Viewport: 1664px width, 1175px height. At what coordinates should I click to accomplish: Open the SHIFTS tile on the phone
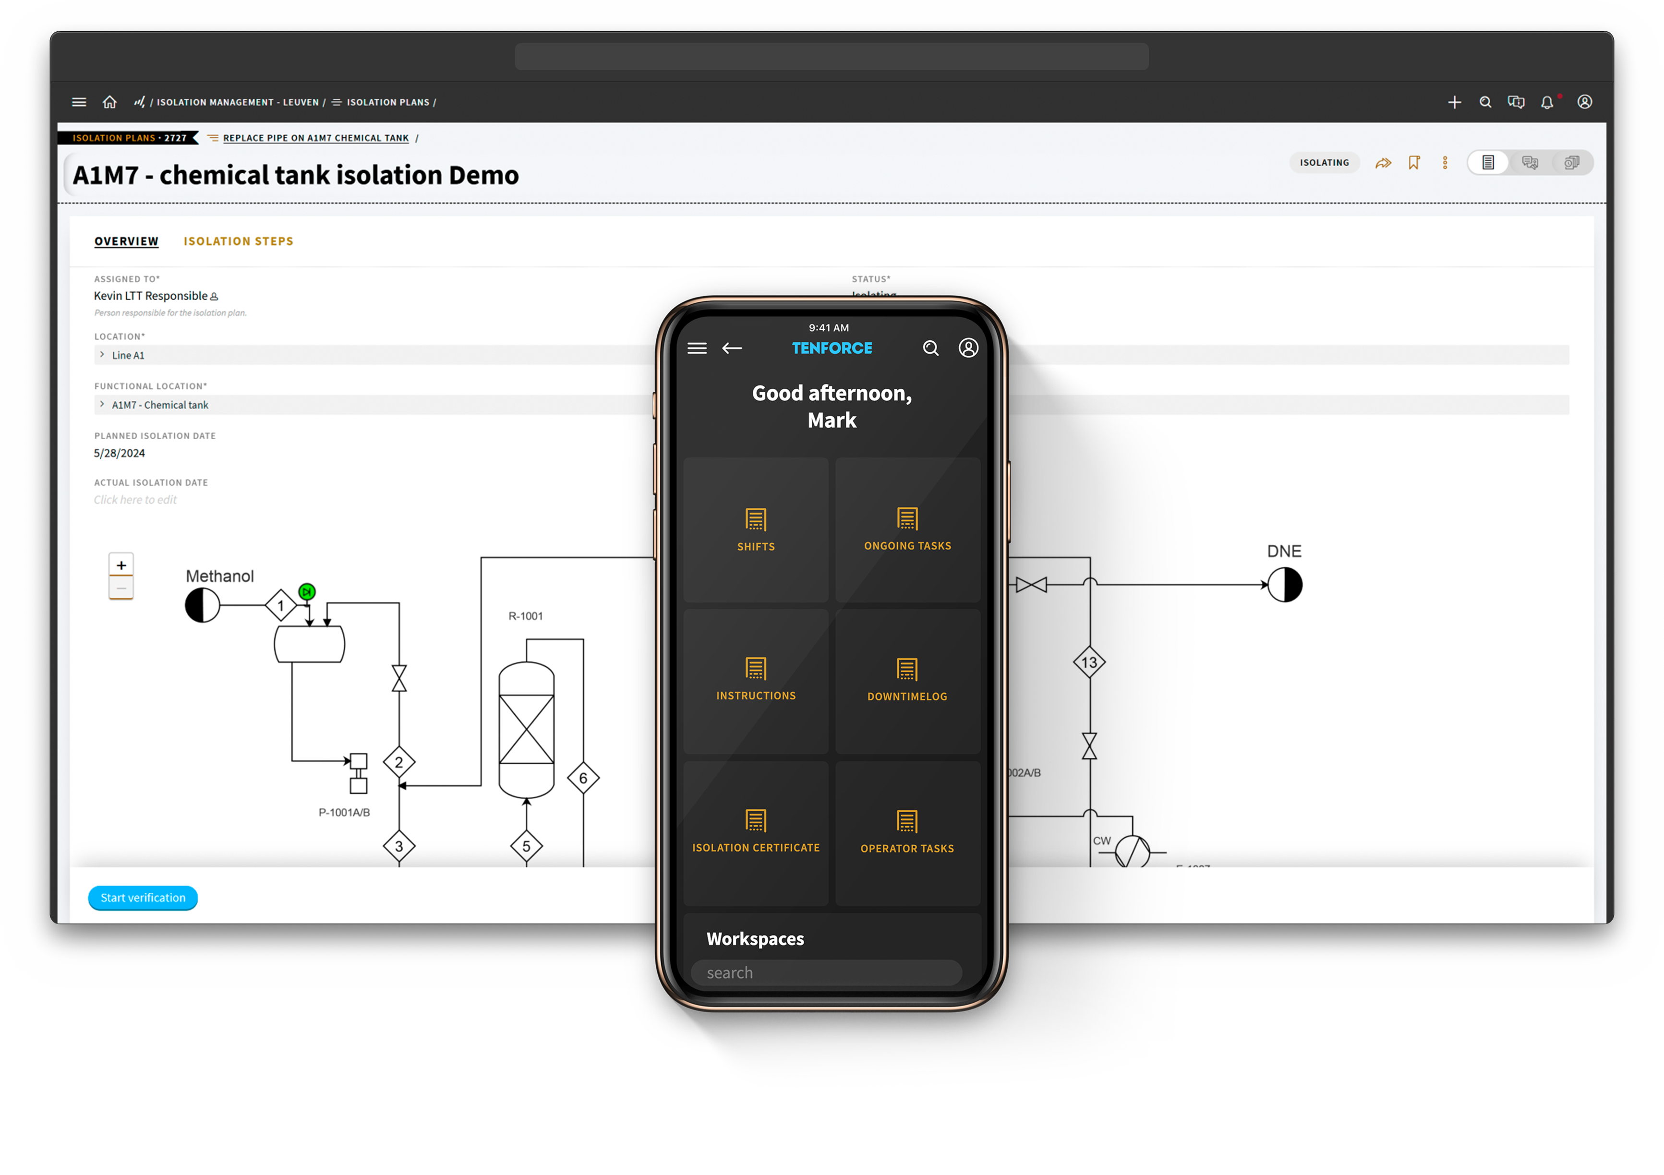tap(756, 529)
